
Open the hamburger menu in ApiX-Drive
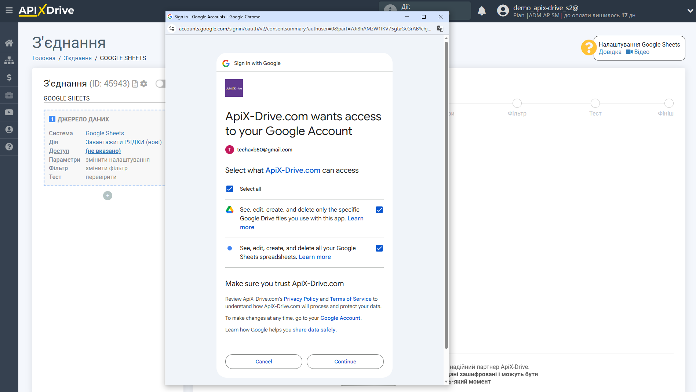[9, 10]
